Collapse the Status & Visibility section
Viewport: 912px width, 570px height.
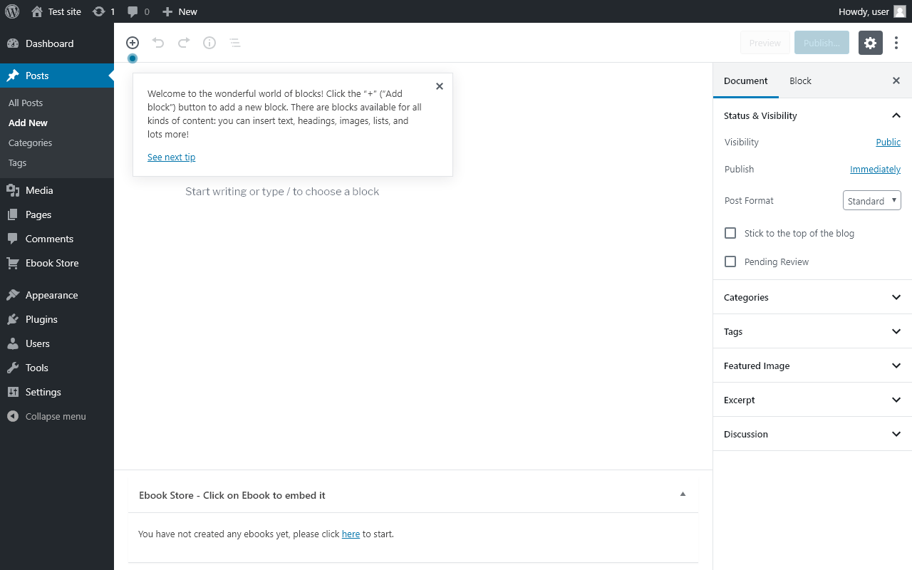click(x=896, y=115)
